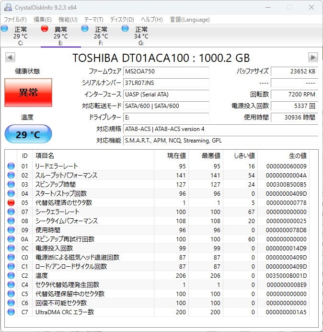Click status orb of attribute 0C 電源投入回数

point(11,248)
